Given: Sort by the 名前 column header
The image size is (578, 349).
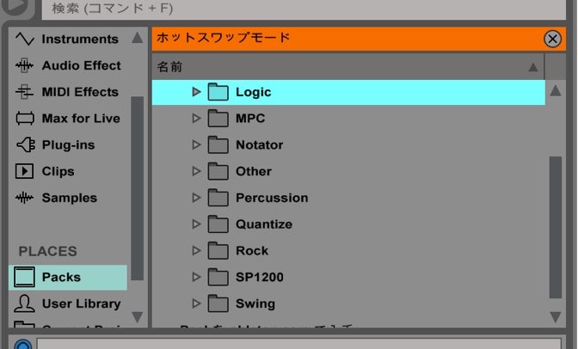Looking at the screenshot, I should [348, 67].
